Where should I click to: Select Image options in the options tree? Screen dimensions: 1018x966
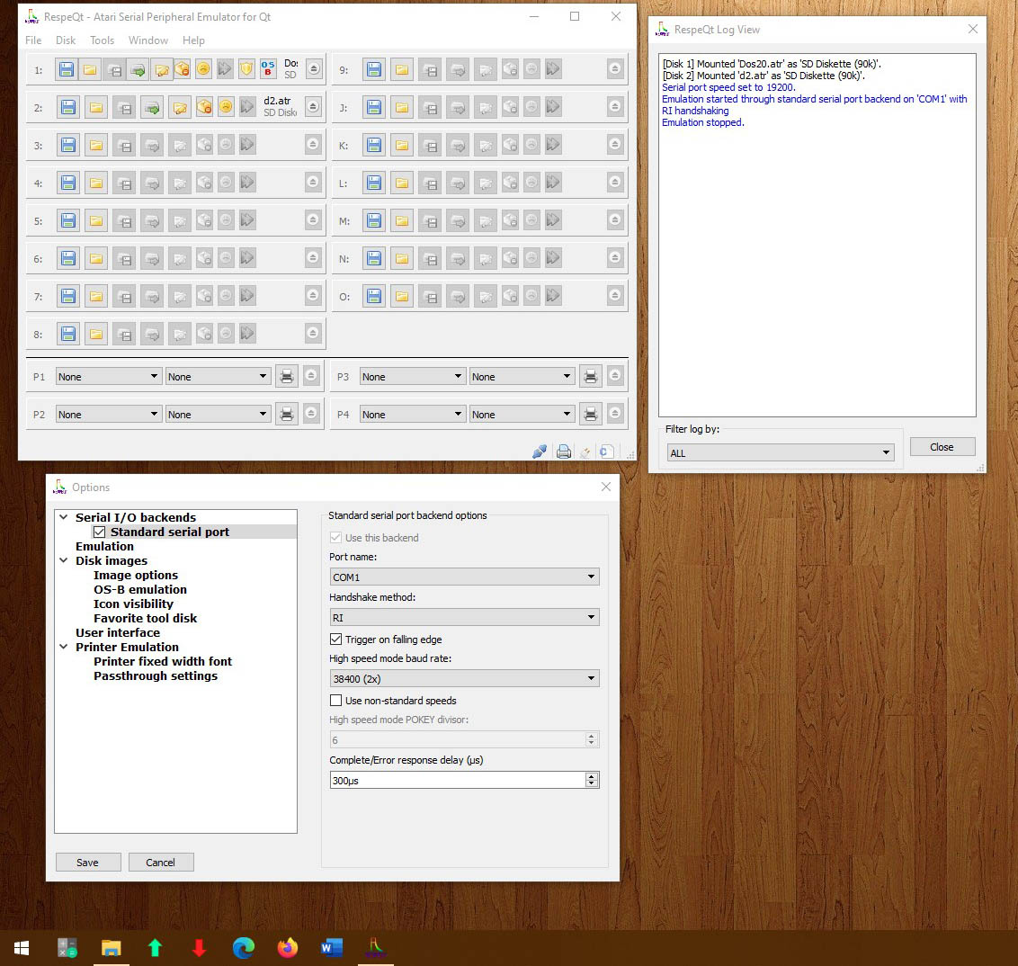(136, 575)
